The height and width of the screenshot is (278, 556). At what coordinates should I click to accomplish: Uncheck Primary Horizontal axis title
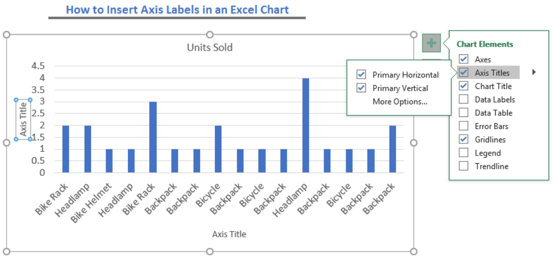point(362,75)
